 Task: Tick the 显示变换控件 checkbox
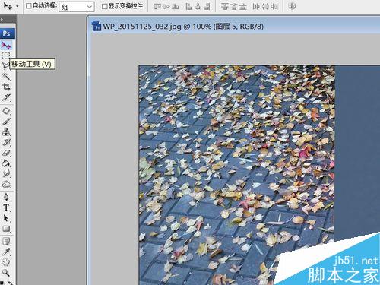click(x=104, y=6)
